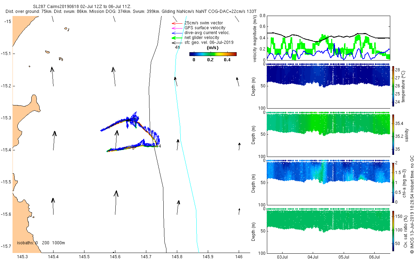The width and height of the screenshot is (417, 261).
Task: Click the red swim vector legend arrow
Action: point(177,23)
